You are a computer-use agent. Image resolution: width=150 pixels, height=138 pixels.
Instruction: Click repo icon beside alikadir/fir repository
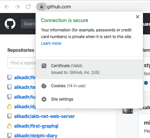9,78
